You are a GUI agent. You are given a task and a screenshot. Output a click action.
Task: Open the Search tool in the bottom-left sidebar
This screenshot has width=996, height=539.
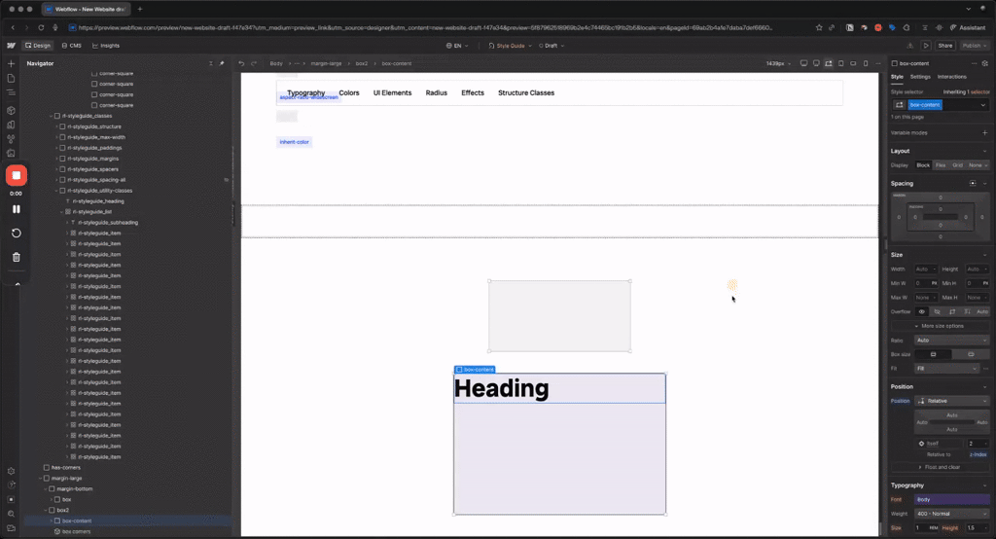point(11,514)
